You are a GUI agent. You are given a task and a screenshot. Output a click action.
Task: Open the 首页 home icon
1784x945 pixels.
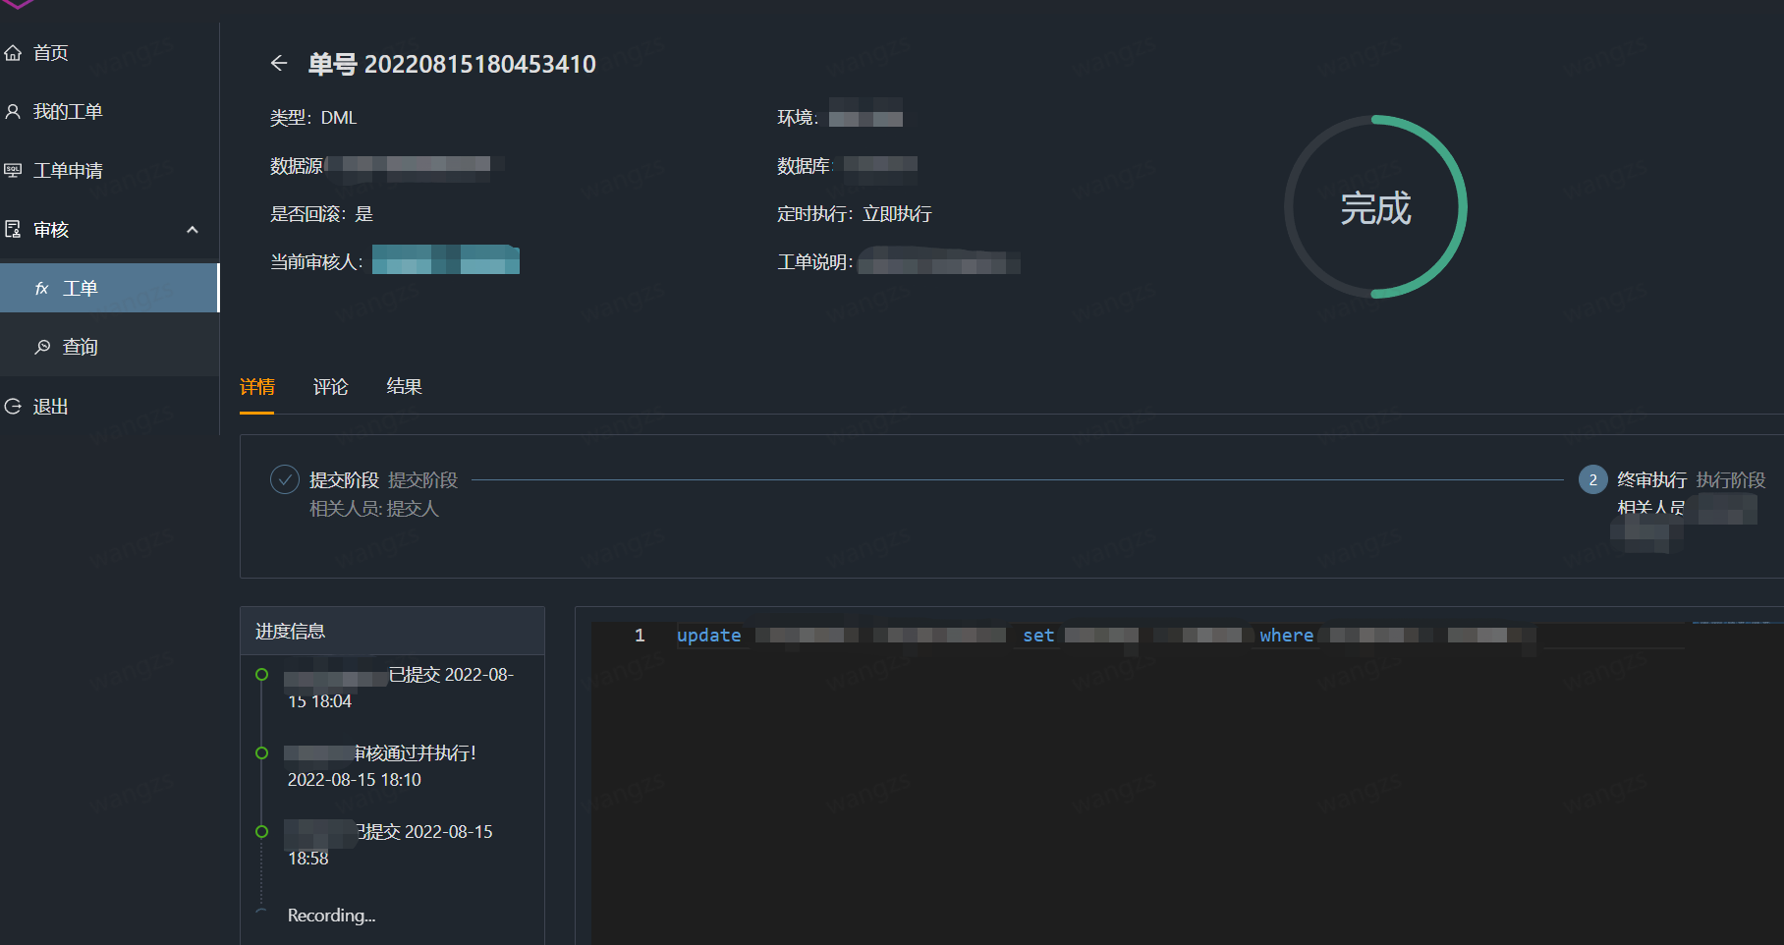coord(13,53)
